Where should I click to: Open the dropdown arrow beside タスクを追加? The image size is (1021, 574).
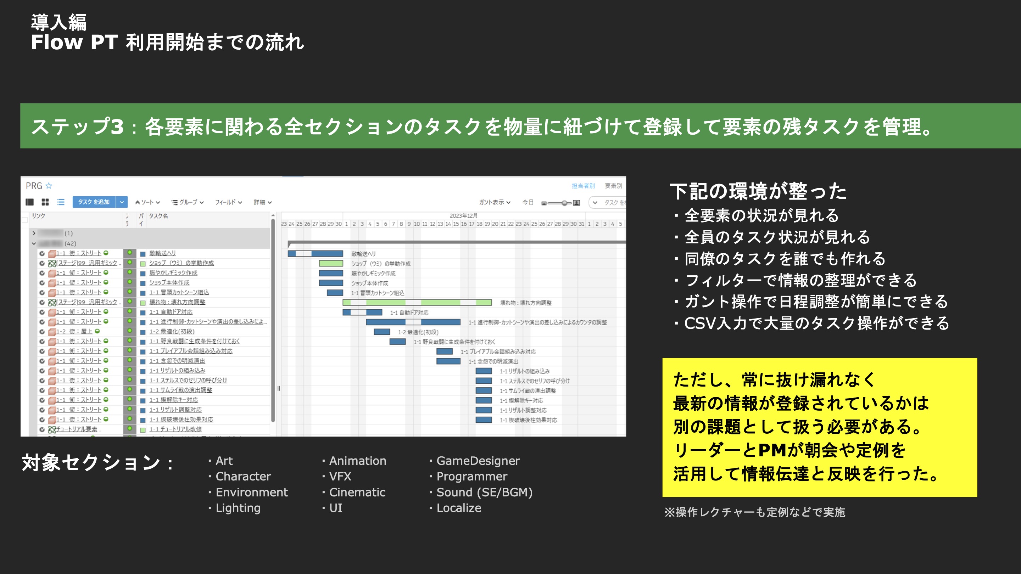122,202
